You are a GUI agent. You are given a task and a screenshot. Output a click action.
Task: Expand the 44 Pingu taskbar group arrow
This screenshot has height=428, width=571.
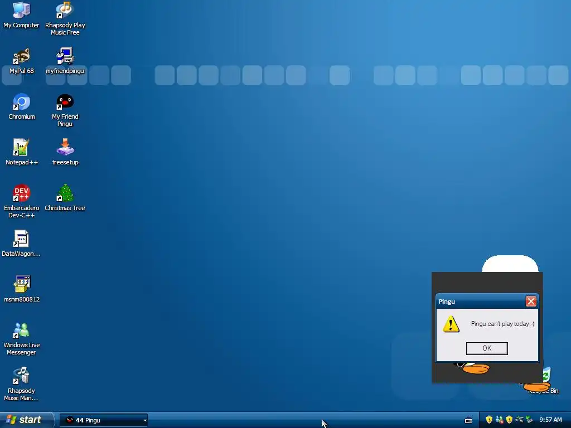[145, 420]
